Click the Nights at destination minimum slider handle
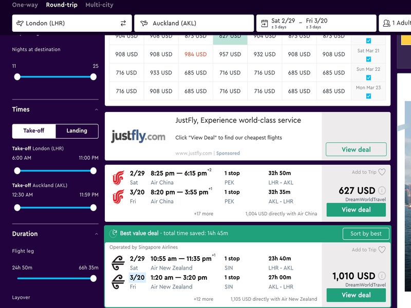 17,77
